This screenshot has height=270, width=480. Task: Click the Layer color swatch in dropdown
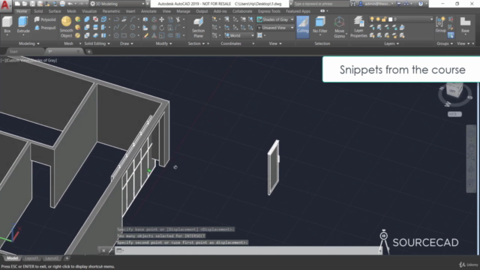390,19
